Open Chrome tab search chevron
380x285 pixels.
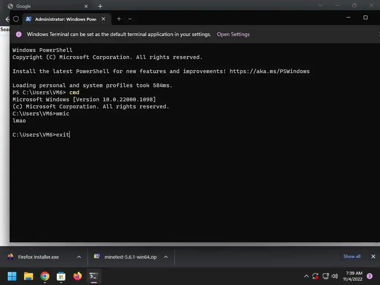point(320,5)
